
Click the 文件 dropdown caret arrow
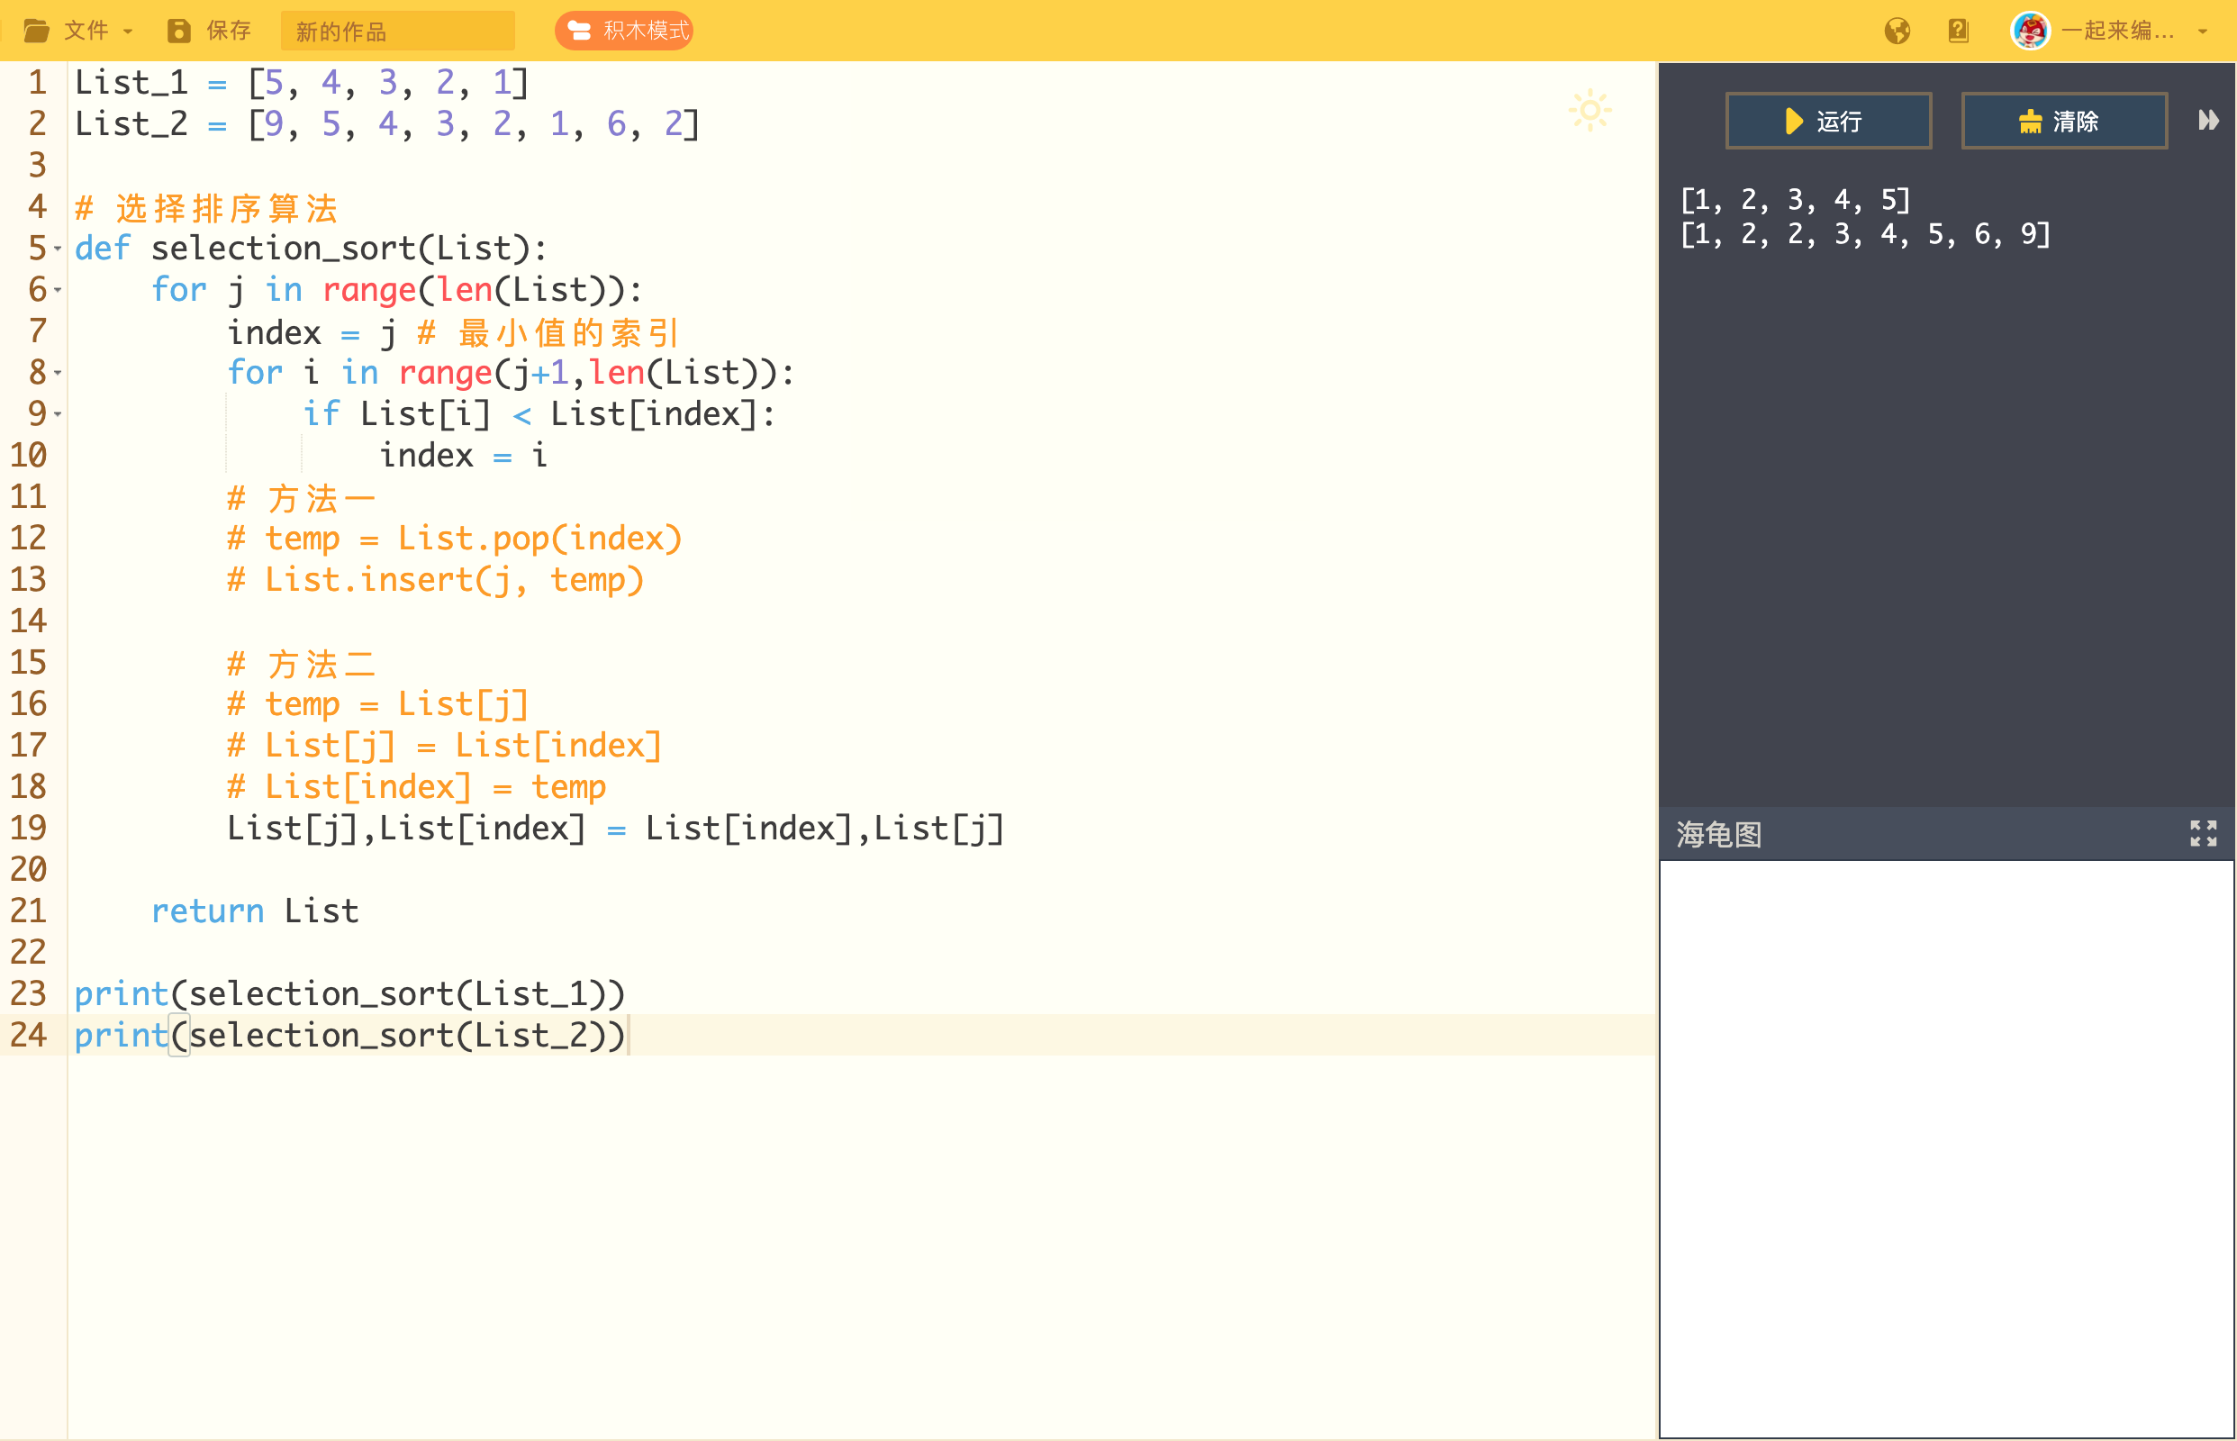(x=128, y=32)
